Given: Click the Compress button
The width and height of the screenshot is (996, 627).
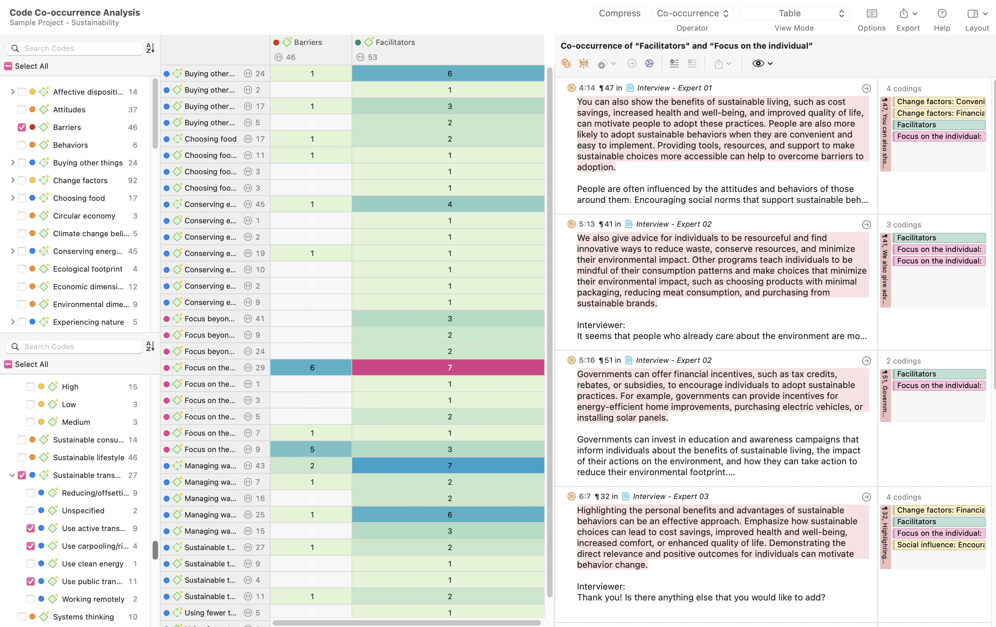Looking at the screenshot, I should tap(619, 14).
